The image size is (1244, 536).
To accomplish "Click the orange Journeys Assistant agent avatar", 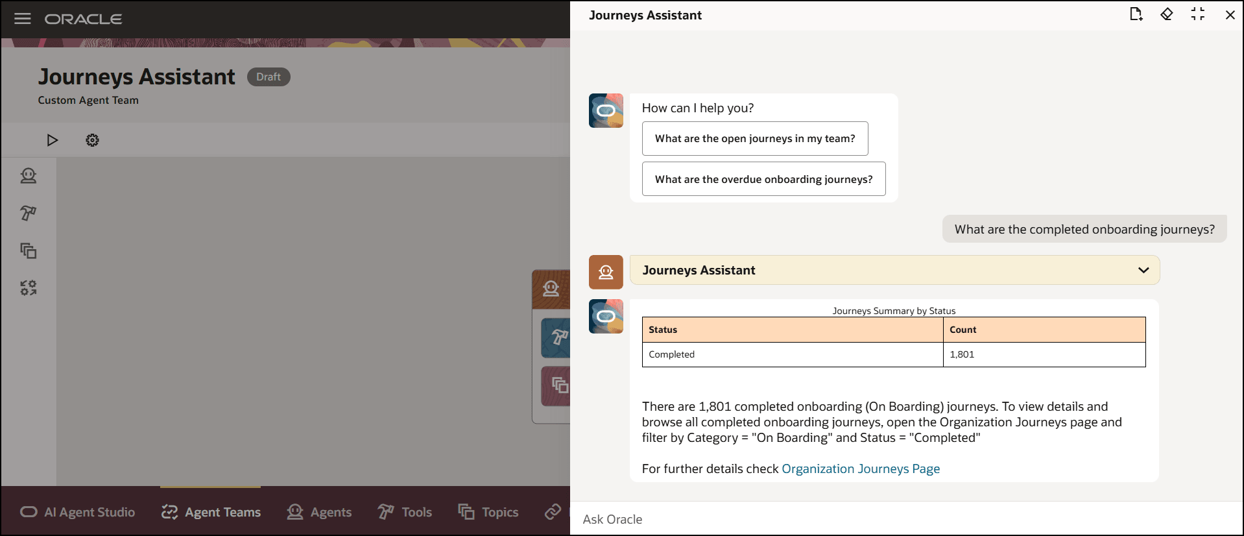I will [606, 272].
